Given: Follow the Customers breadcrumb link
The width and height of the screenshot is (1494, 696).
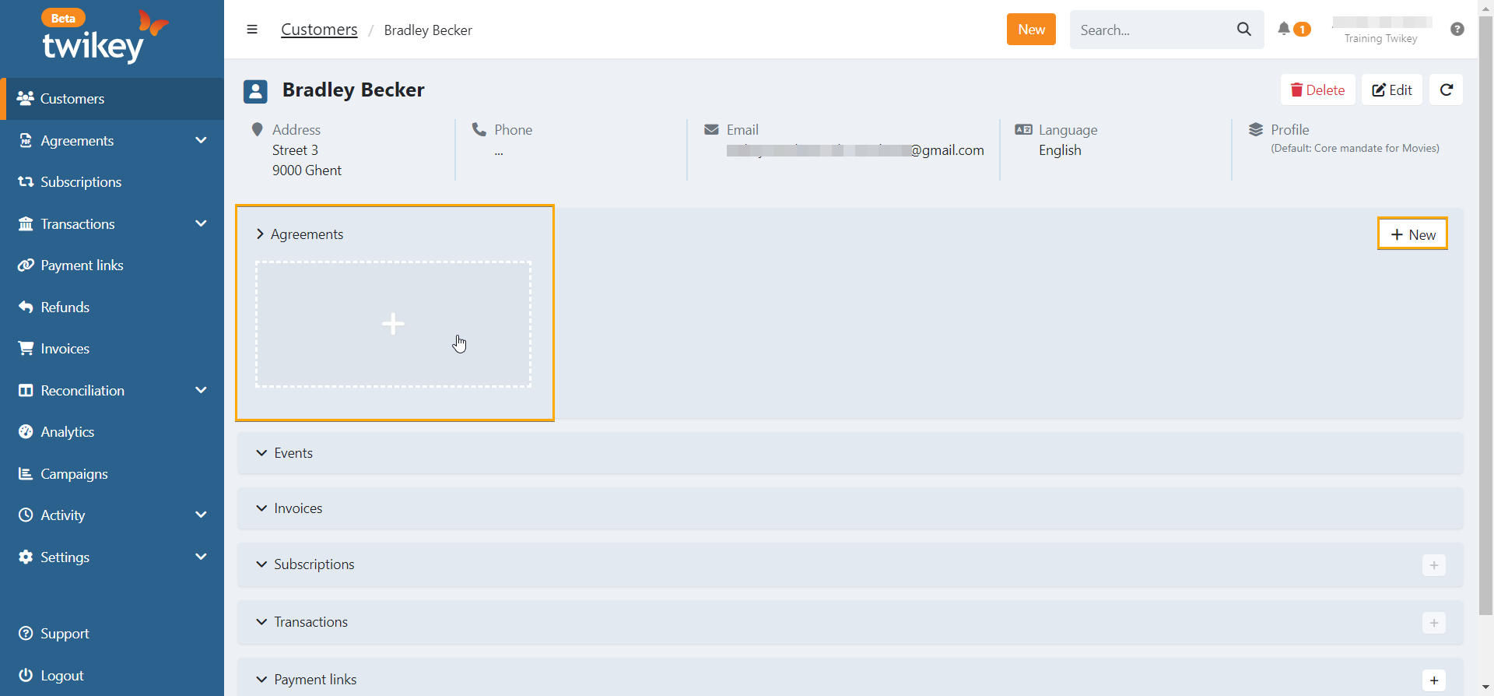Looking at the screenshot, I should [319, 30].
